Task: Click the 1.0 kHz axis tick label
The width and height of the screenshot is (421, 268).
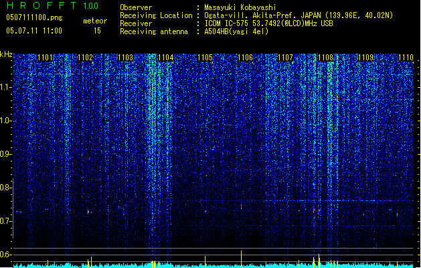Action: click(x=6, y=121)
